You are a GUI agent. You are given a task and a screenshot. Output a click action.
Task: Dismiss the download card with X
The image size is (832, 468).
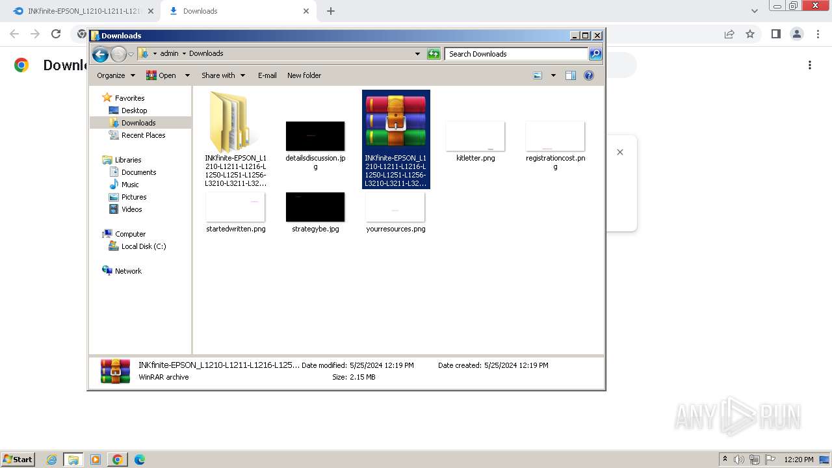pyautogui.click(x=620, y=152)
